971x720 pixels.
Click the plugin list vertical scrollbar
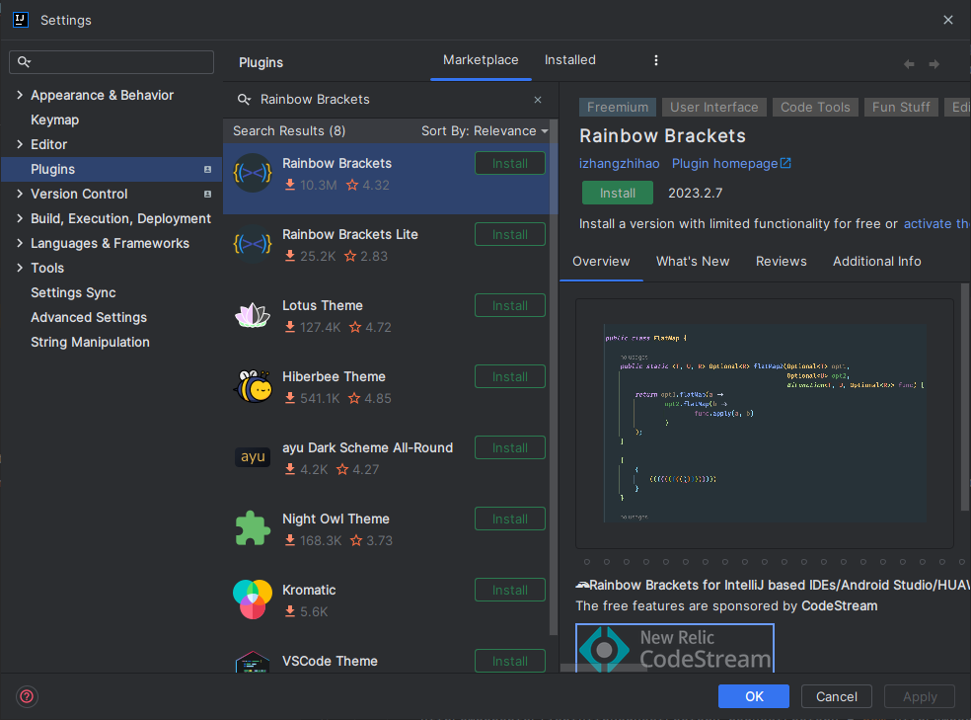[x=553, y=378]
